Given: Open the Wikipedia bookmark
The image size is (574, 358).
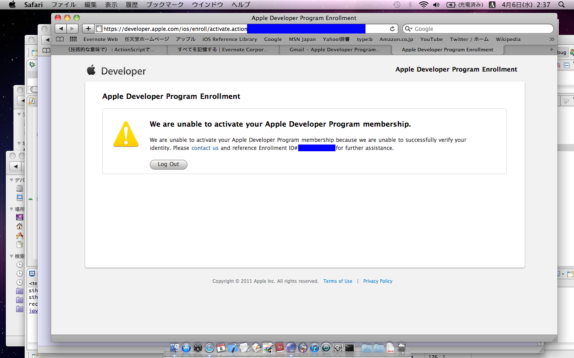Looking at the screenshot, I should tap(508, 39).
